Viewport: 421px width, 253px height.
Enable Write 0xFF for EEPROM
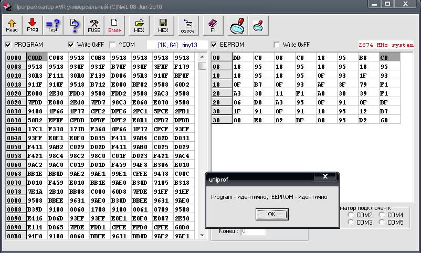point(277,45)
